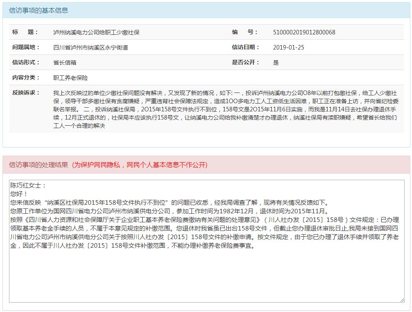This screenshot has height=312, width=412.
Task: Click the 省长信箱 petition form value
Action: point(65,63)
